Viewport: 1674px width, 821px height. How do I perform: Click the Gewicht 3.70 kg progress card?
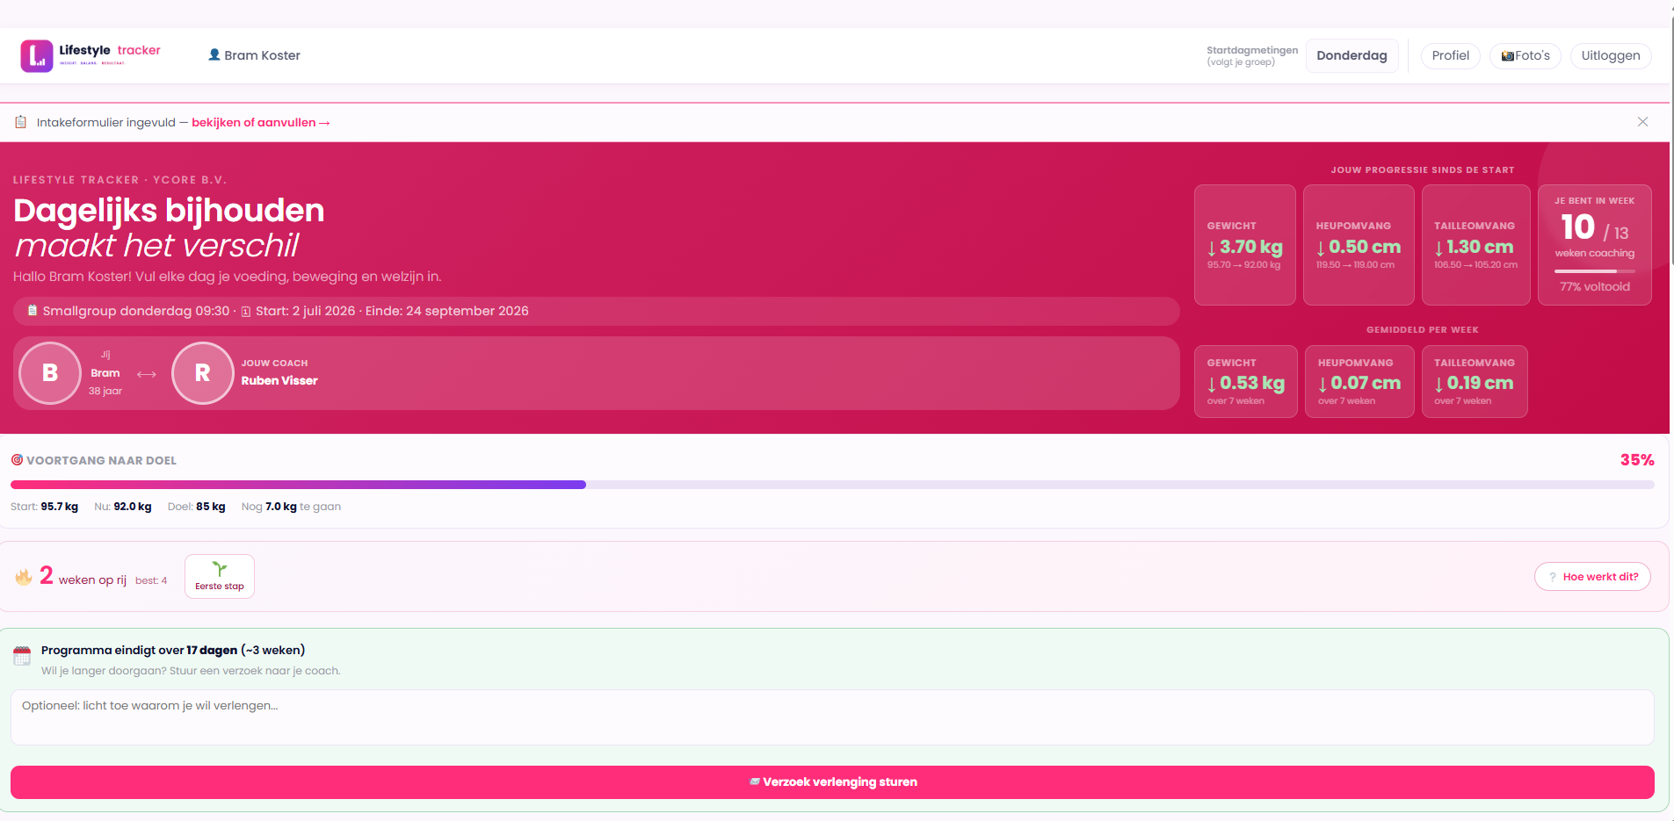1244,245
